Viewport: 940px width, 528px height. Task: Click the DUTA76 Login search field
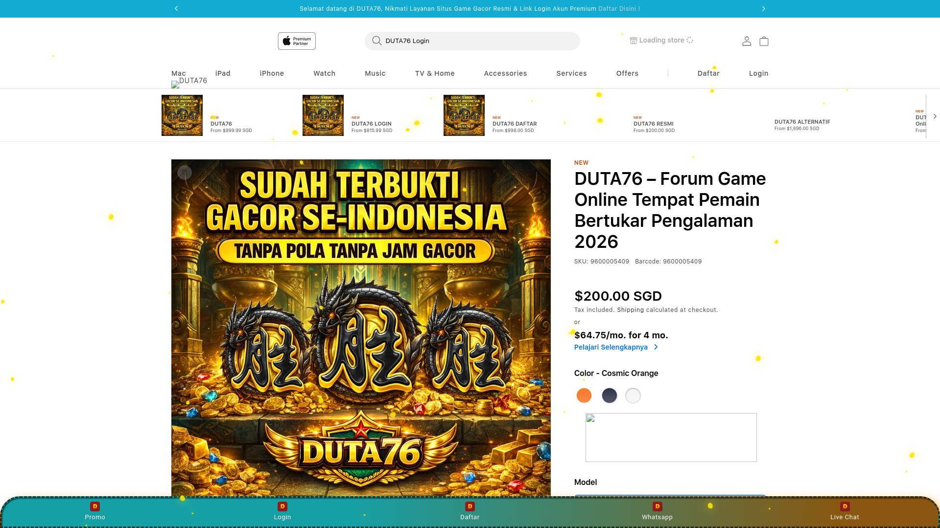click(472, 41)
